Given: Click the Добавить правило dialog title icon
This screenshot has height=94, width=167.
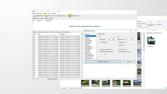Looking at the screenshot, I should (85, 31).
